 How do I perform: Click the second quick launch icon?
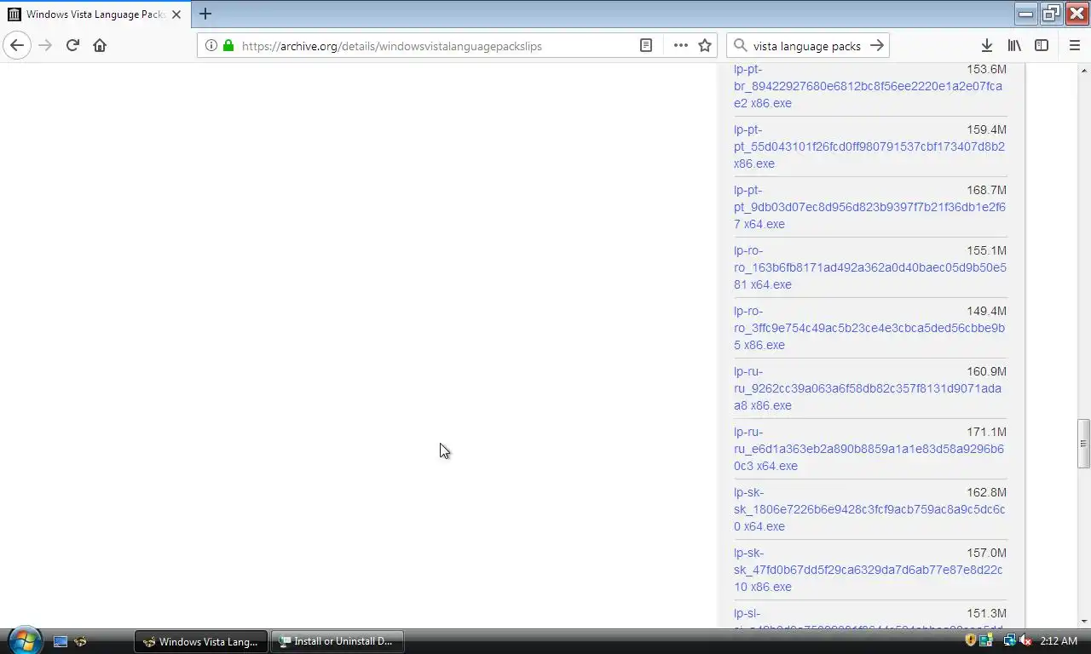[80, 641]
